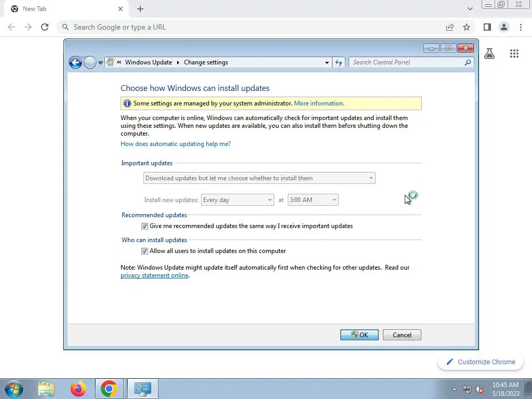Click Cancel in Windows Update settings
The image size is (532, 399).
point(402,335)
